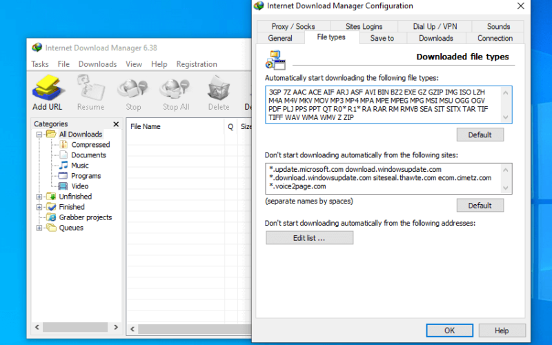Expand the Finished tree node
The width and height of the screenshot is (552, 345).
(39, 207)
